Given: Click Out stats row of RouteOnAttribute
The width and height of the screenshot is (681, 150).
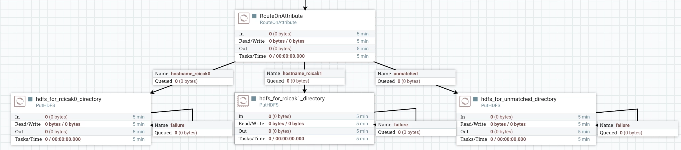Looking at the screenshot, I should (x=305, y=49).
